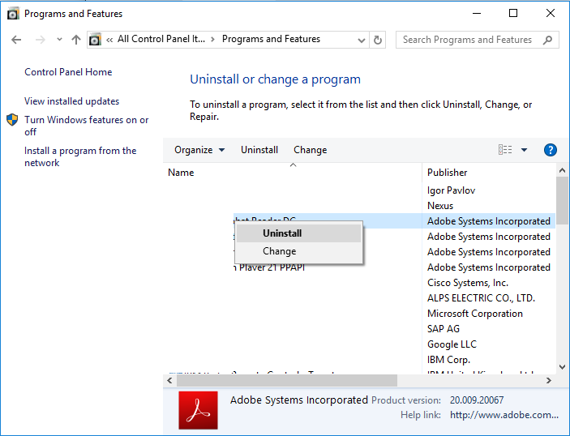Click the forward navigation arrow
This screenshot has height=436, width=570.
pos(41,40)
